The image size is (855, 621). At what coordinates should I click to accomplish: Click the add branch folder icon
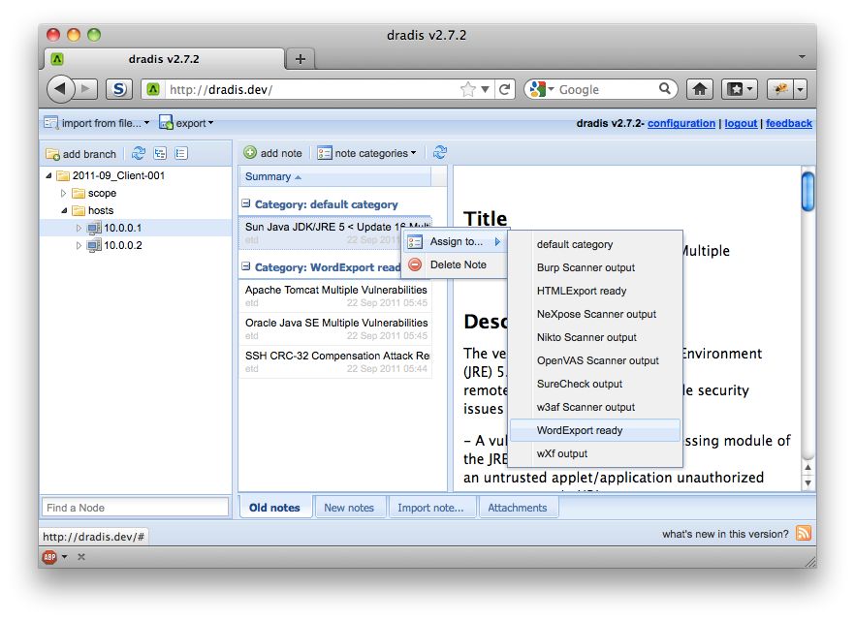click(x=53, y=153)
